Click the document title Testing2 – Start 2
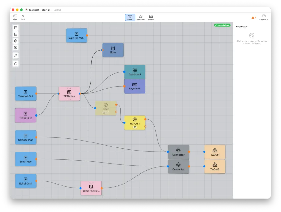The width and height of the screenshot is (281, 212). [39, 10]
